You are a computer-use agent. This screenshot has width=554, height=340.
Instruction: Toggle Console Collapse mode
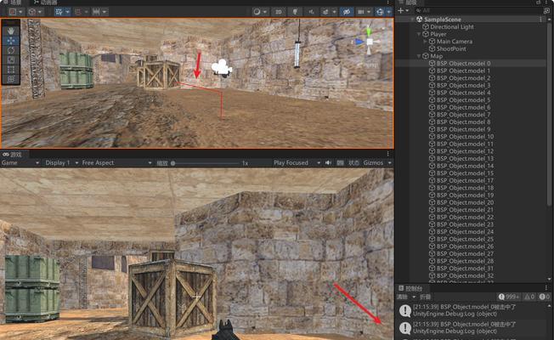(425, 297)
